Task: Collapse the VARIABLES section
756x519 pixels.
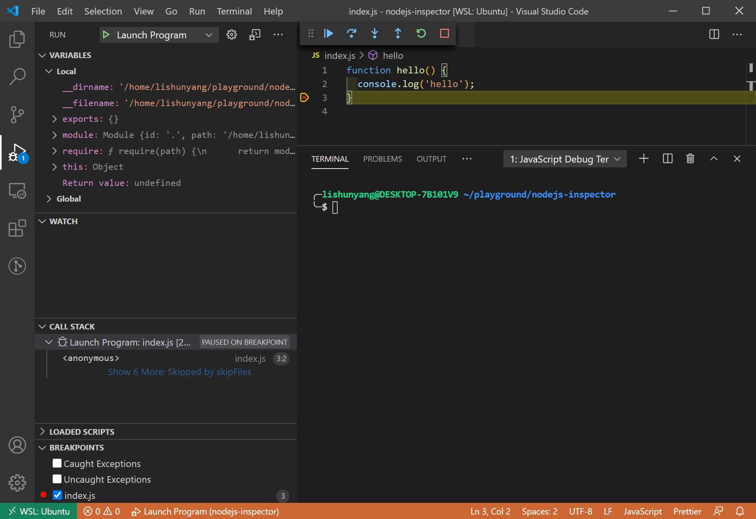Action: point(42,55)
